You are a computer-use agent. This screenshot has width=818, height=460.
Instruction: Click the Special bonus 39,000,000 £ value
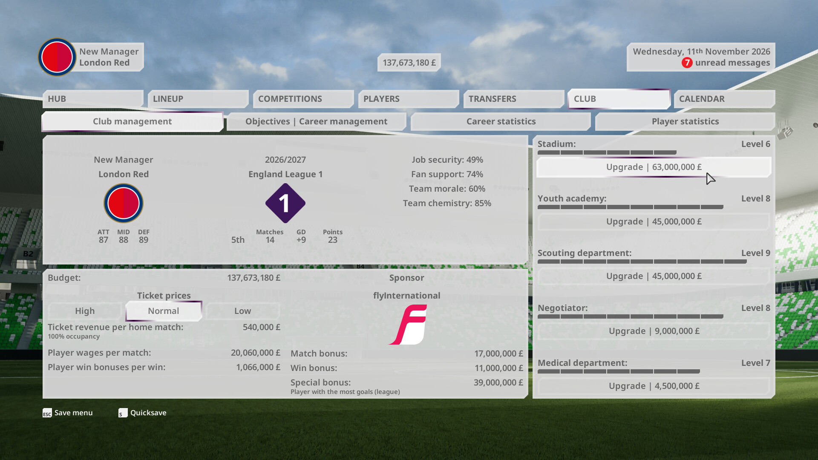coord(498,382)
